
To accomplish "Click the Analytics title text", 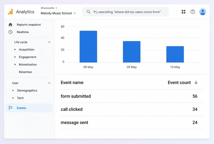I will [x=25, y=12].
